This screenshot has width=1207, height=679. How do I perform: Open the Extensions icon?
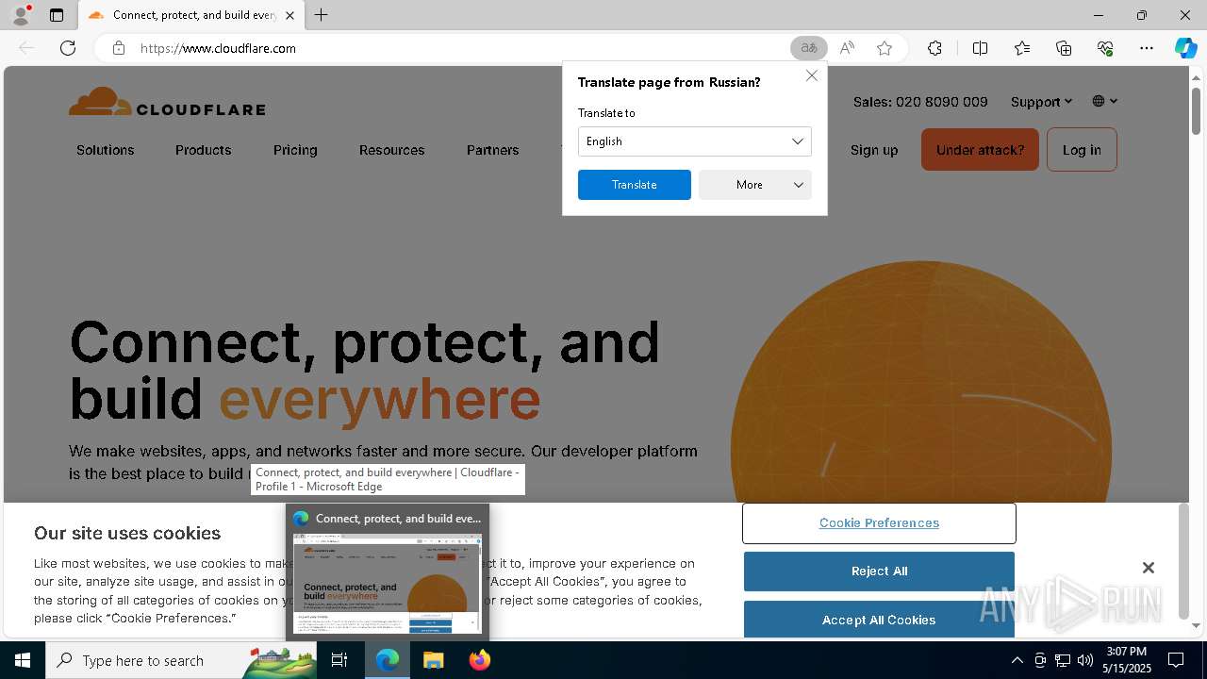coord(934,48)
